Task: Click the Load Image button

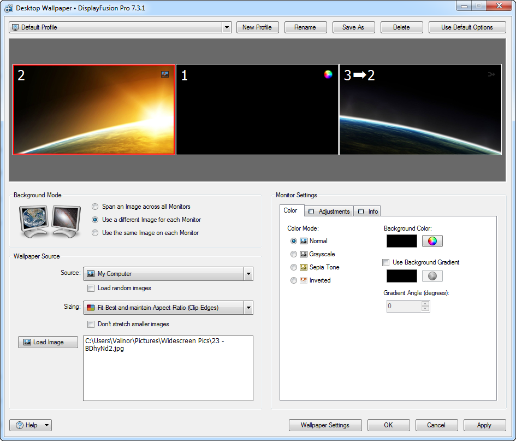Action: click(48, 342)
